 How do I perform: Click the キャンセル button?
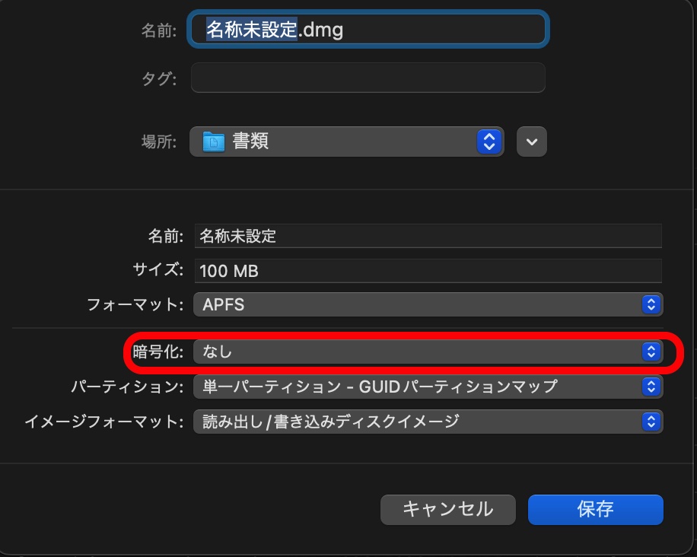tap(448, 509)
